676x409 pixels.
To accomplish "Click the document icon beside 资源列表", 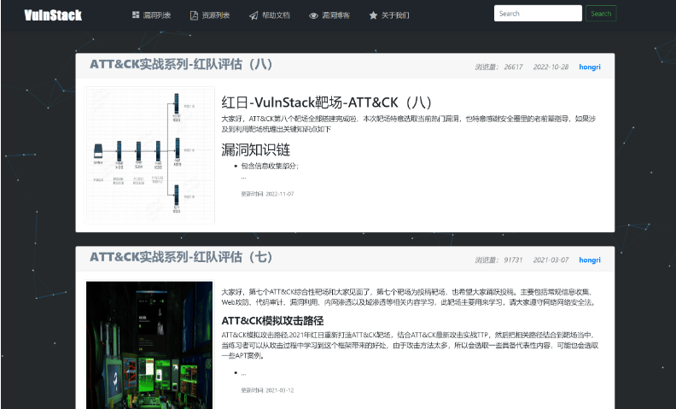I will click(x=194, y=15).
